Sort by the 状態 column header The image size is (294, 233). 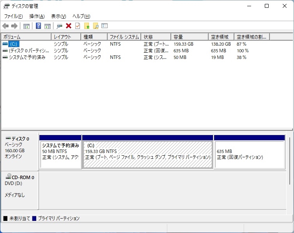(x=156, y=37)
